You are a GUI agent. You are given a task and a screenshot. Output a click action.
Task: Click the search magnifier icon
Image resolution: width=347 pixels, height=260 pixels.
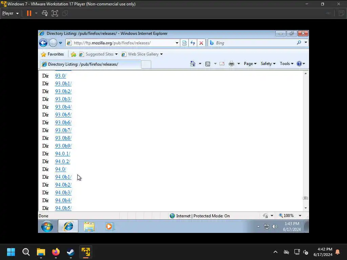(x=299, y=43)
